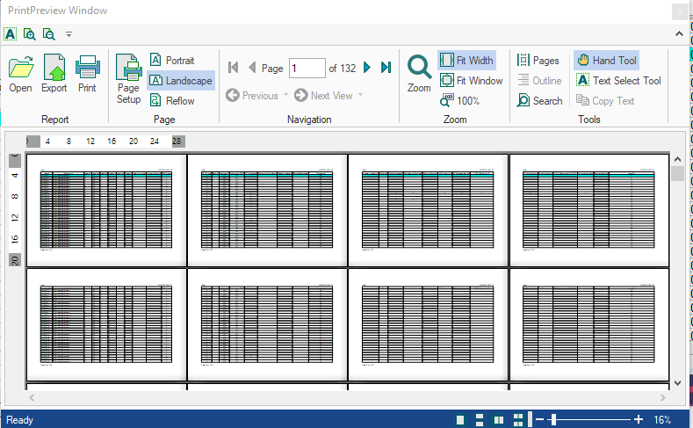
Task: Switch to single page view
Action: click(460, 419)
